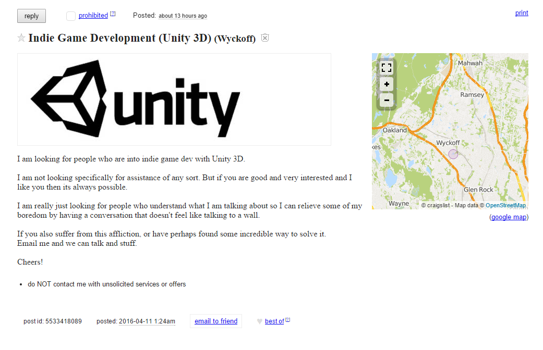This screenshot has width=543, height=350.
Task: Click the print link
Action: pyautogui.click(x=522, y=13)
